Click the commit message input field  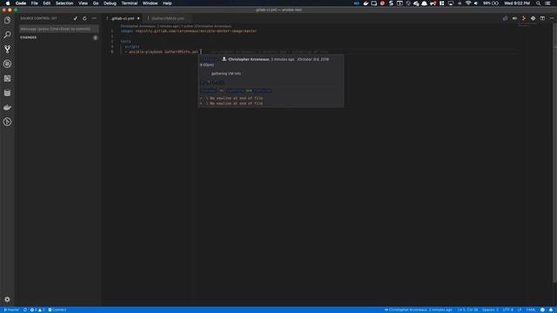[x=58, y=29]
